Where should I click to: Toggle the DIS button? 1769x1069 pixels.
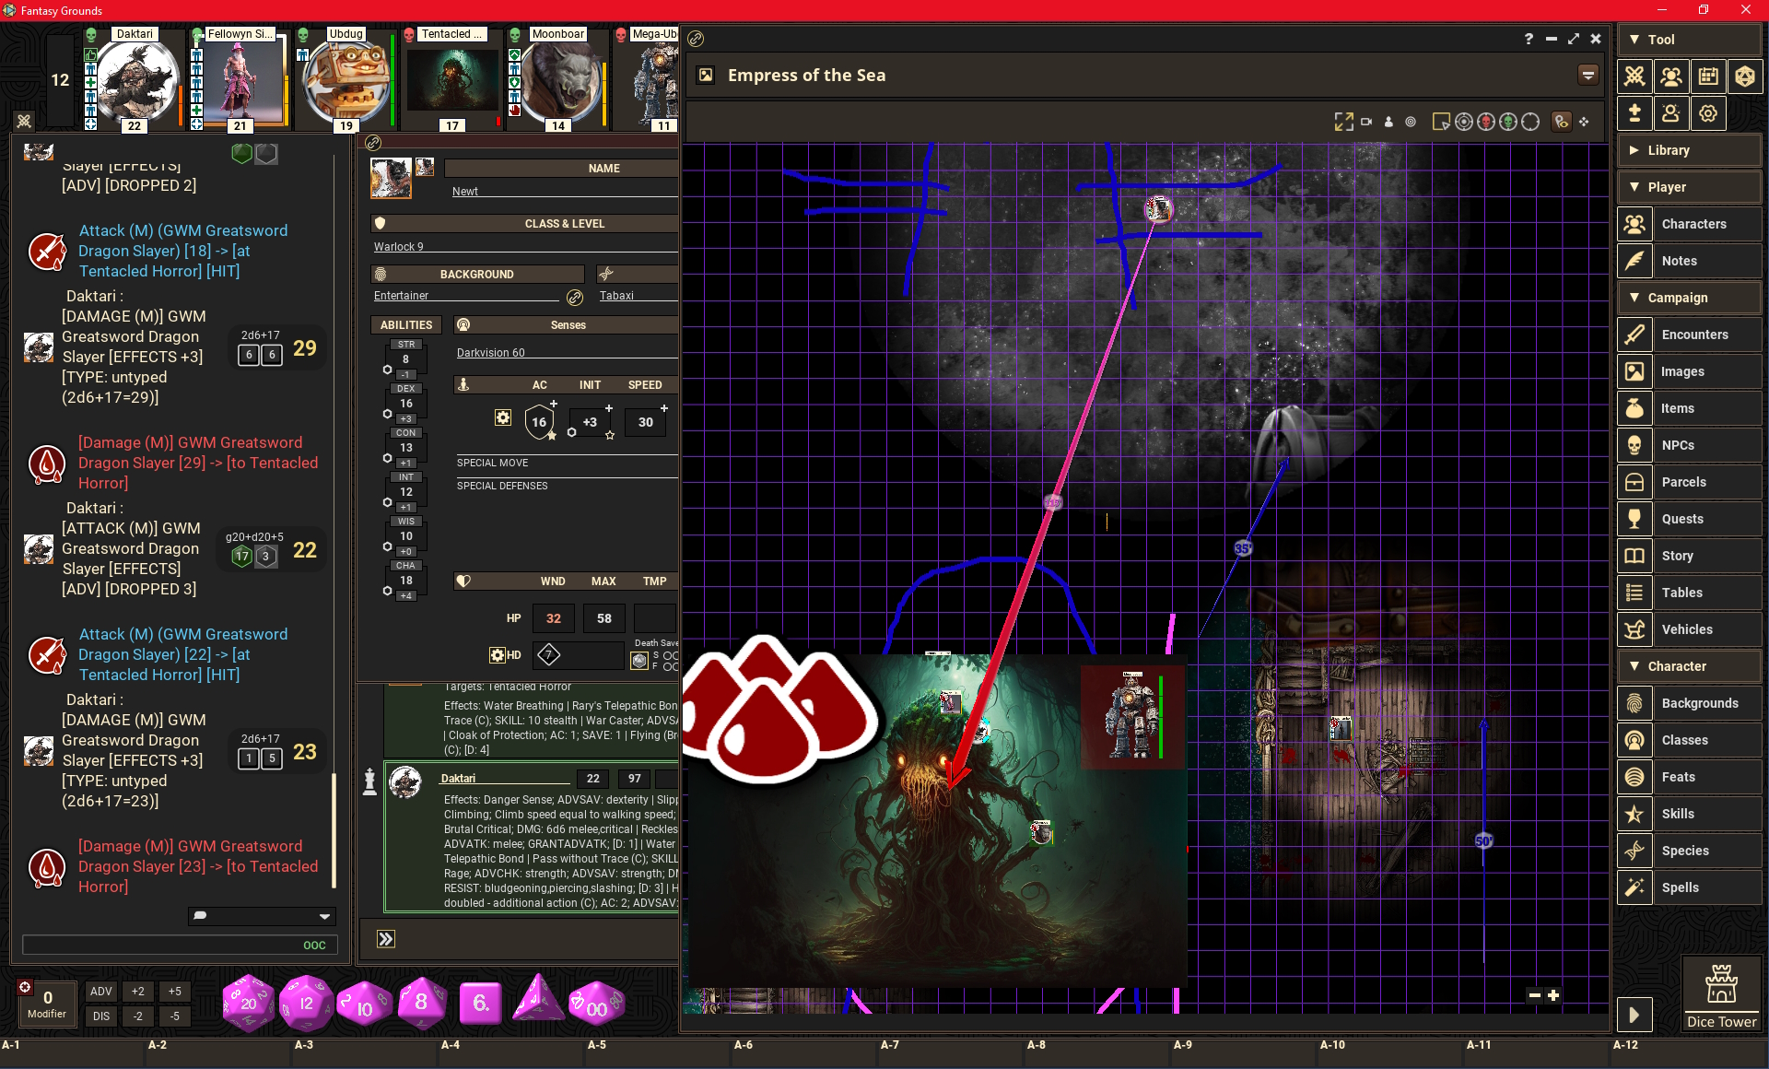coord(101,1016)
